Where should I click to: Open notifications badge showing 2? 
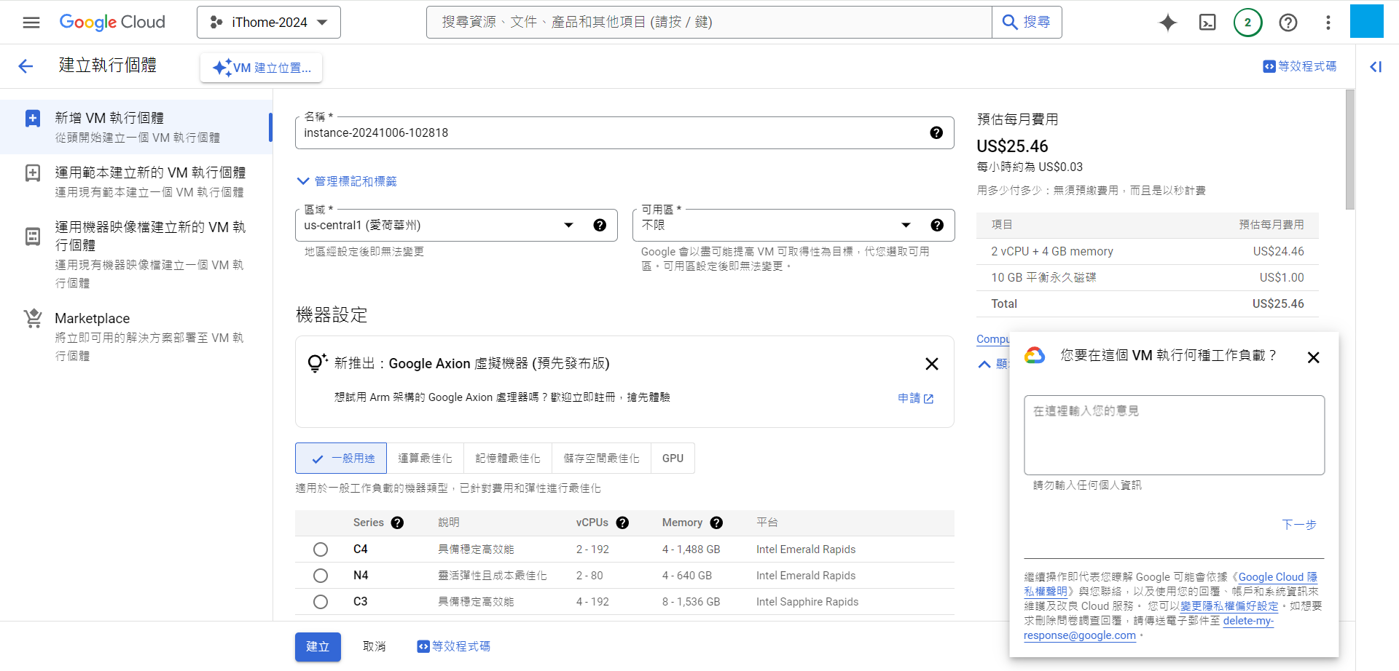tap(1247, 23)
